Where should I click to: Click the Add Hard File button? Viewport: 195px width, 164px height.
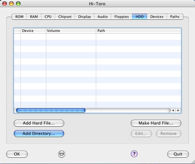39,123
